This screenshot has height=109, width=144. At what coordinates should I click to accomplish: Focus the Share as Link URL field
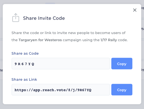tap(61, 90)
